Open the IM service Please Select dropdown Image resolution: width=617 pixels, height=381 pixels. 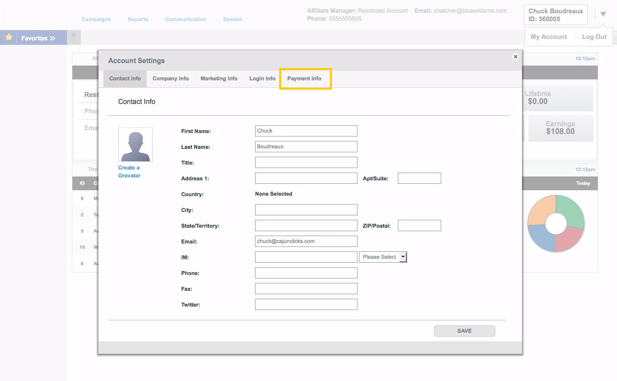point(383,257)
